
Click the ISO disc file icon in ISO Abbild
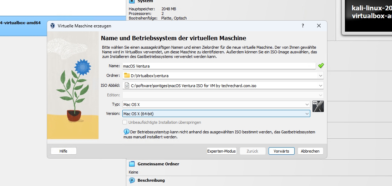pos(127,85)
